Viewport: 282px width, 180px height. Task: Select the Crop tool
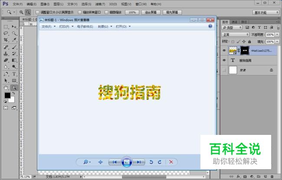point(6,40)
